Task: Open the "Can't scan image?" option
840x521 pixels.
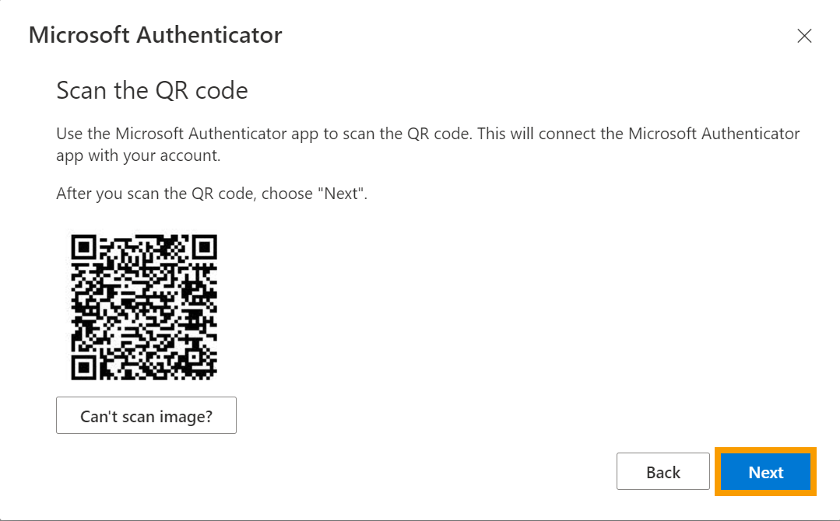Action: click(x=146, y=415)
